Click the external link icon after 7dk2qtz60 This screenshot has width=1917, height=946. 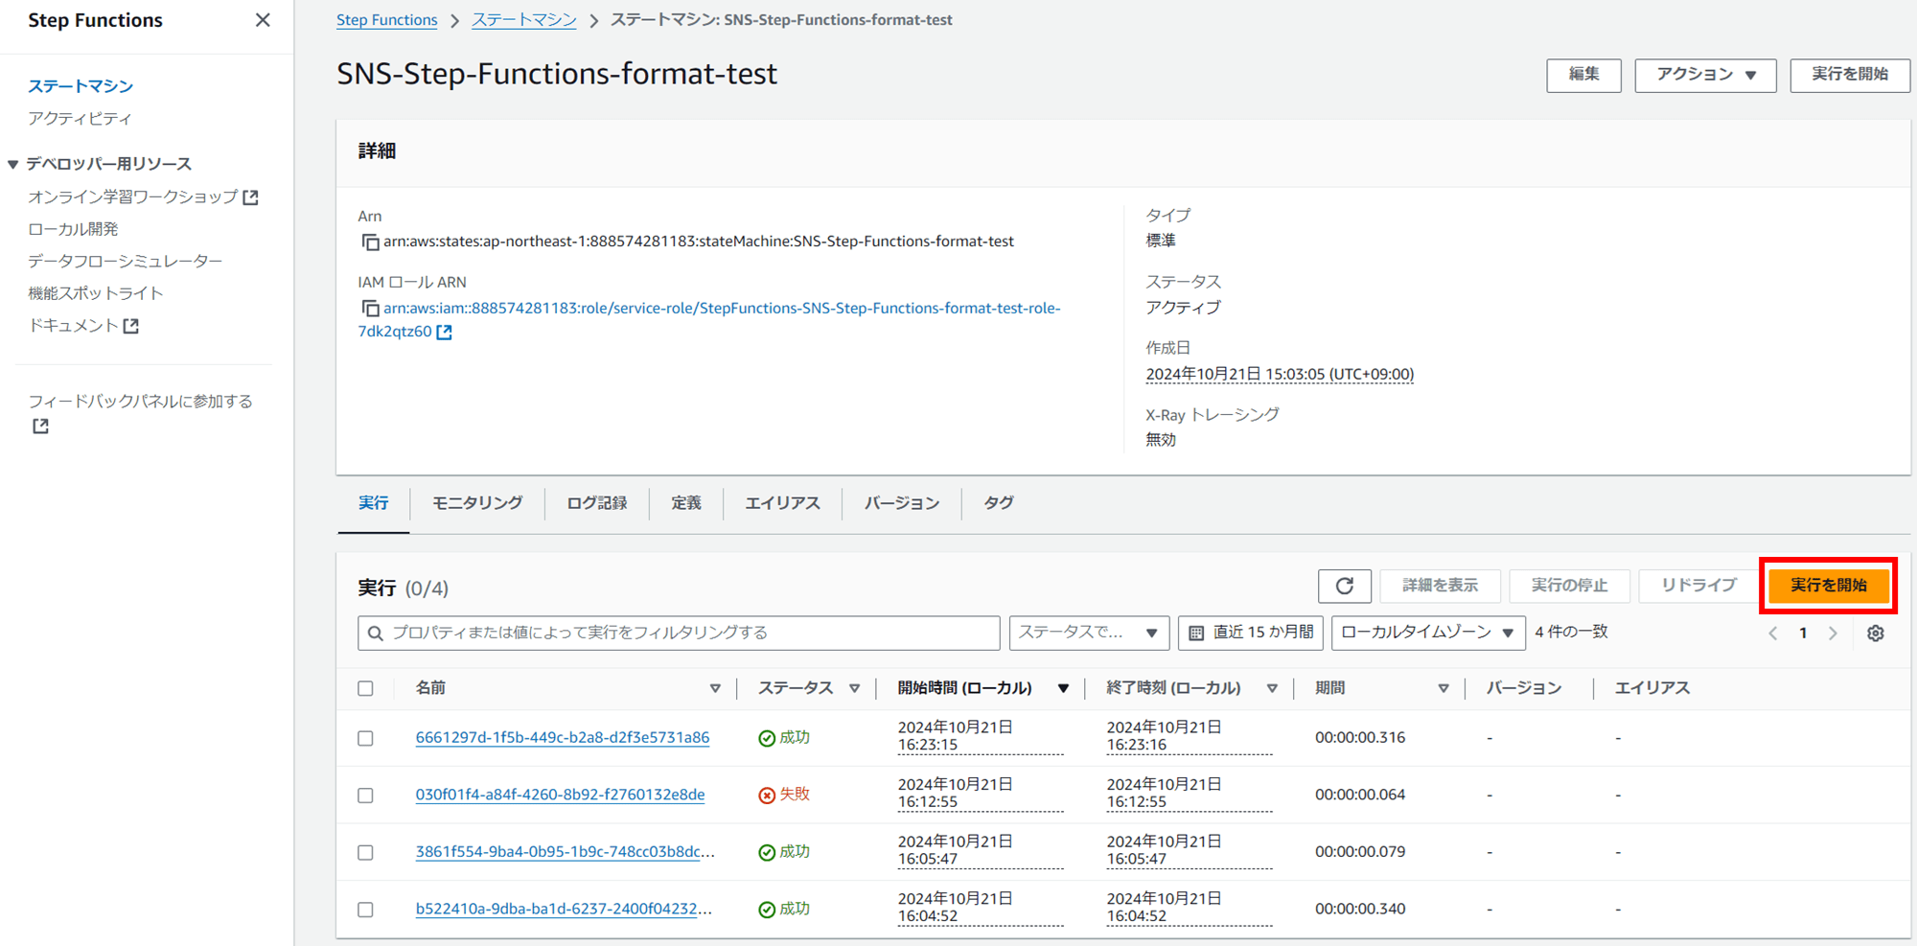(444, 332)
